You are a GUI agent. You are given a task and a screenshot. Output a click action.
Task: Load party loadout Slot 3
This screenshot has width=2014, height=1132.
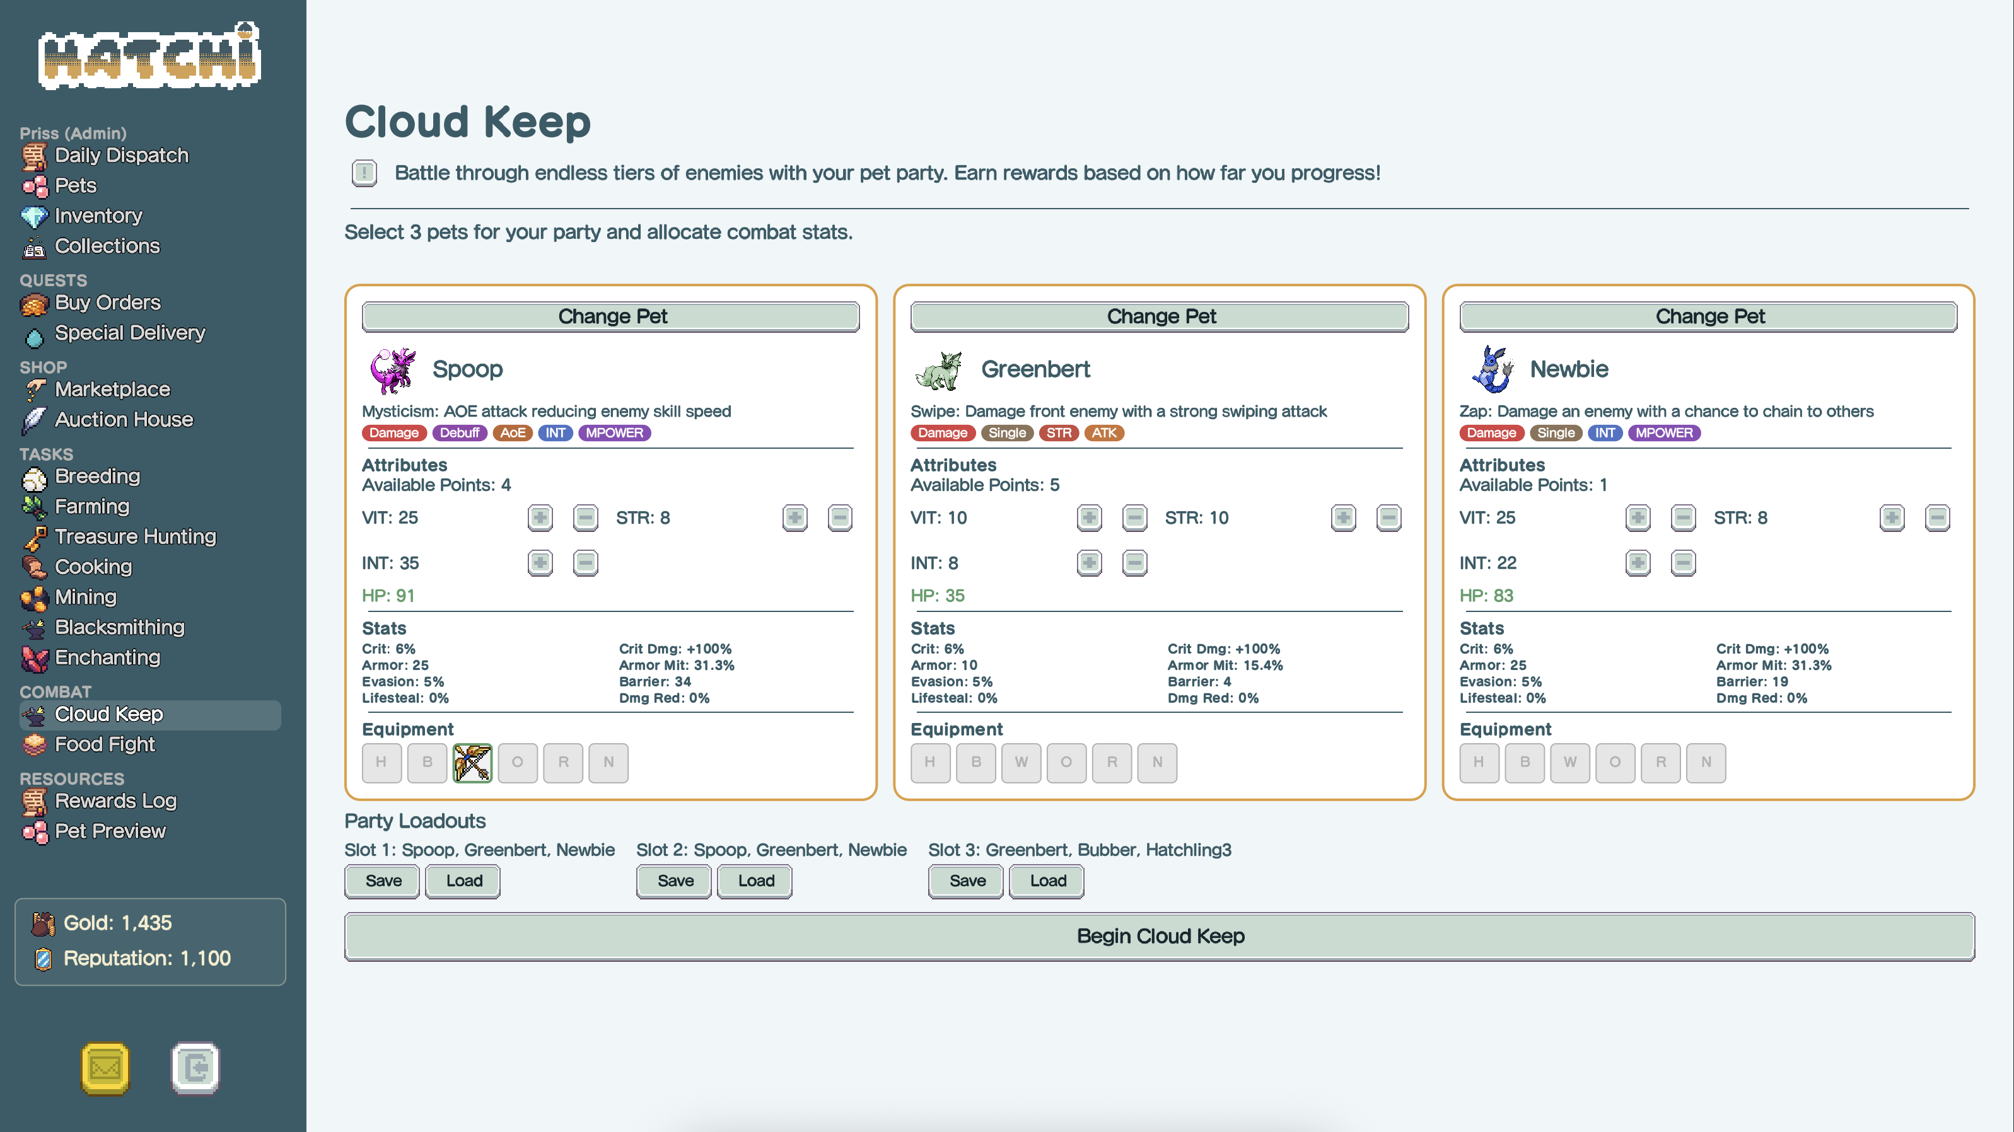1047,881
